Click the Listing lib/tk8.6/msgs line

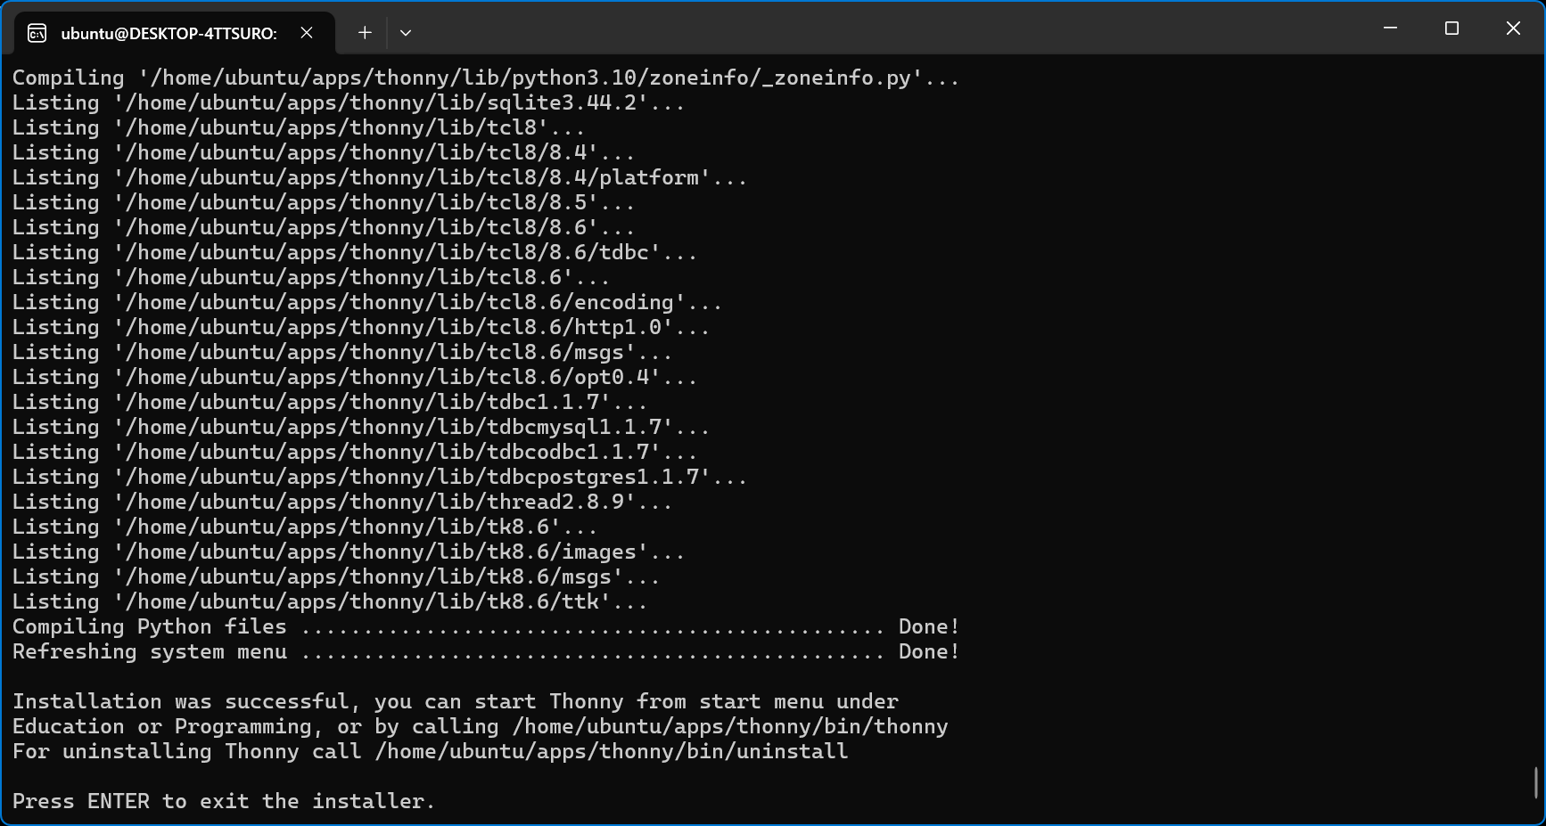[x=336, y=577]
